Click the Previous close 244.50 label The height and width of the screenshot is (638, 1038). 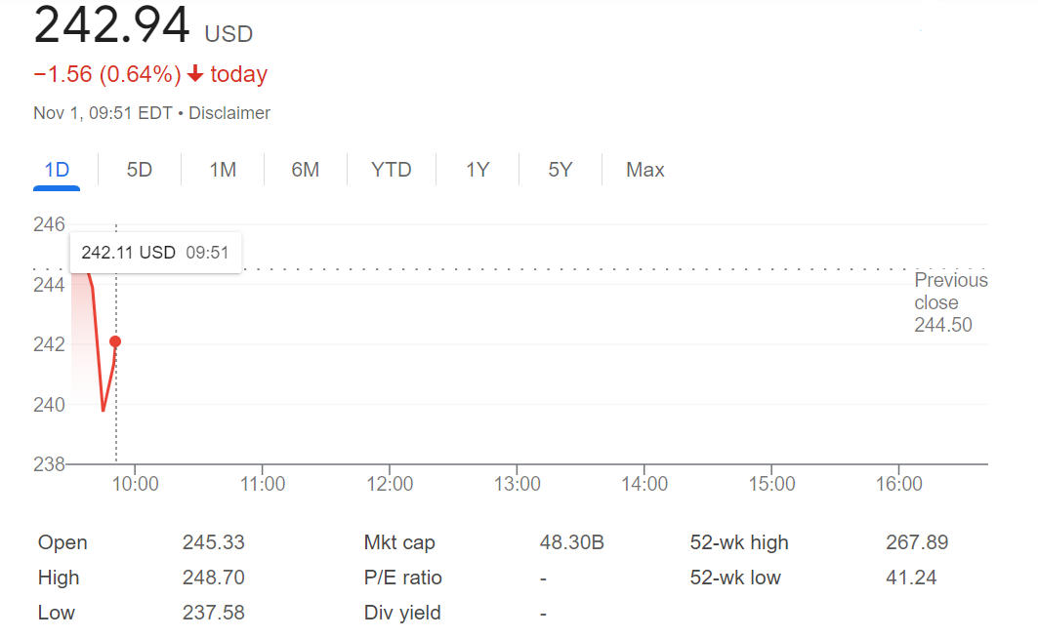click(x=949, y=302)
